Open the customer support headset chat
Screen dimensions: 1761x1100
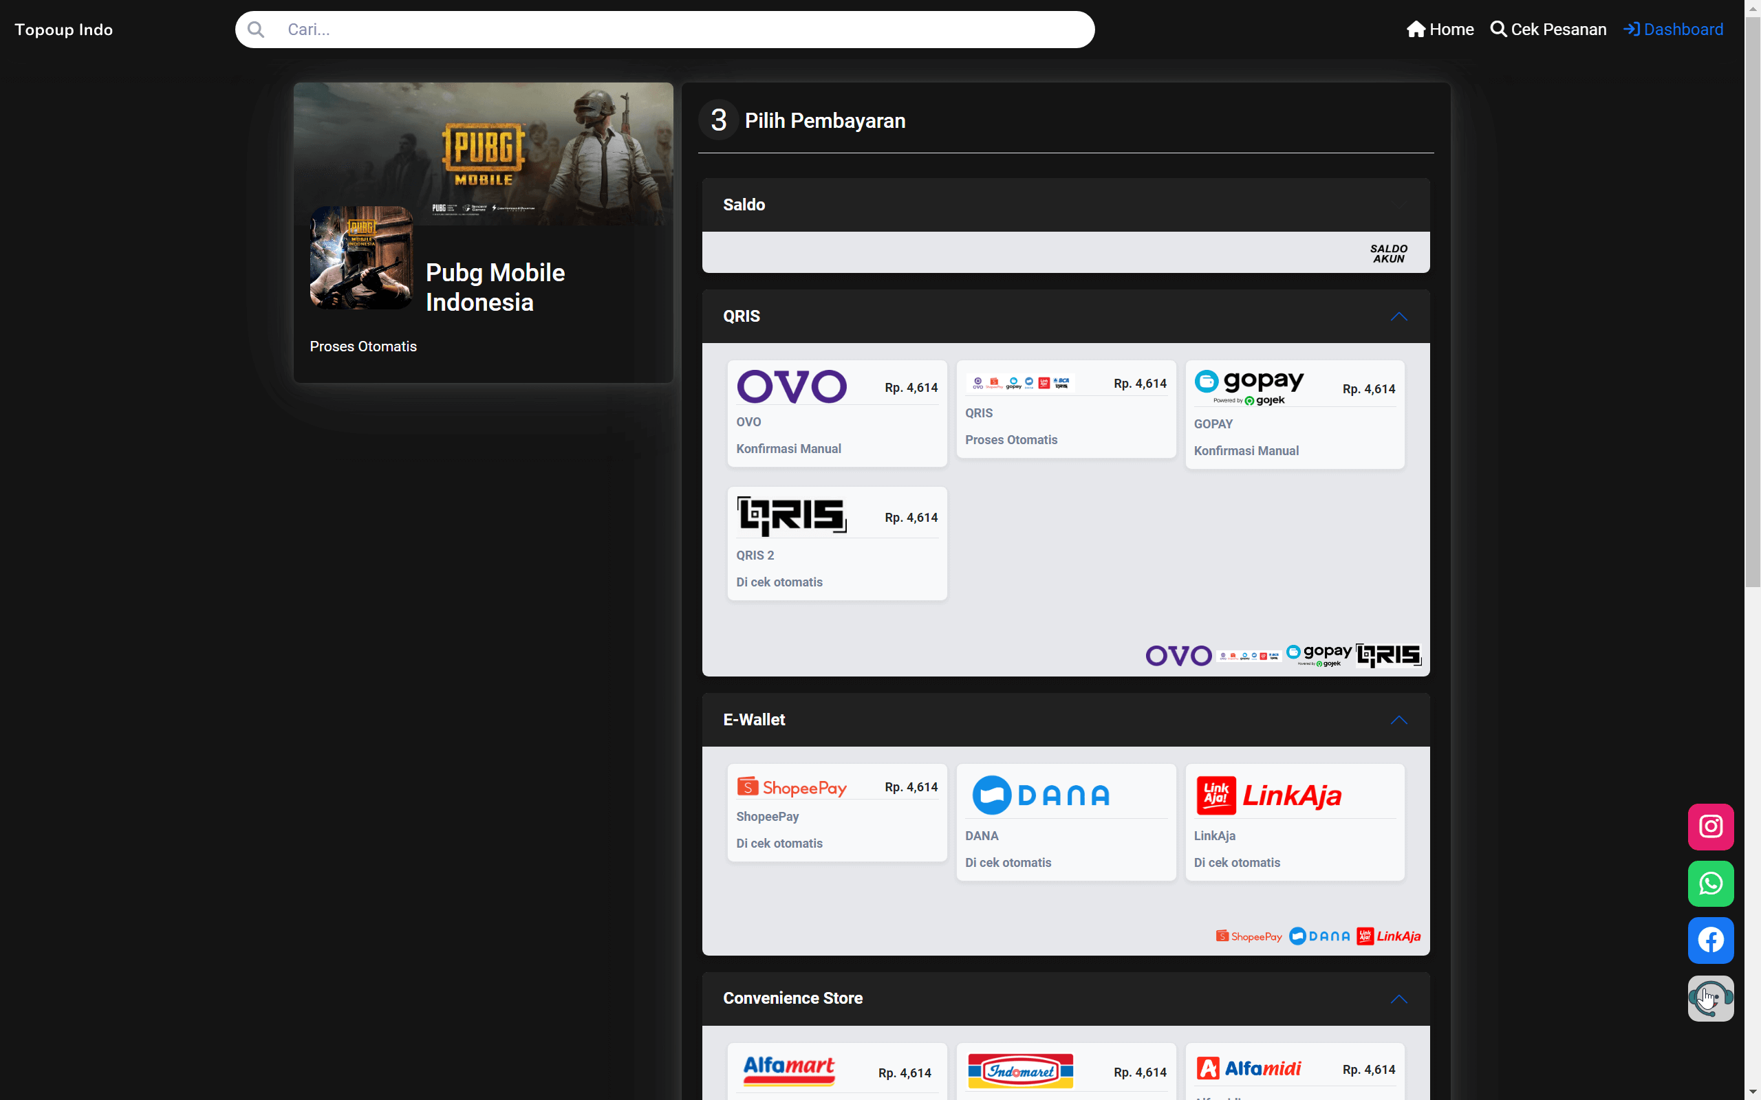tap(1710, 998)
